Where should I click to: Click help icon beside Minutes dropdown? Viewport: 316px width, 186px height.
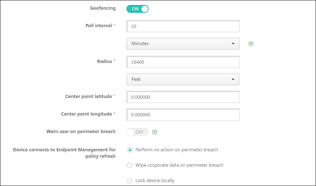tap(251, 44)
